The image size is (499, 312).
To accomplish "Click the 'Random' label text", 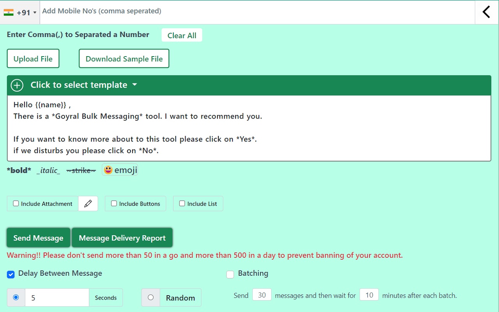I will click(x=180, y=298).
